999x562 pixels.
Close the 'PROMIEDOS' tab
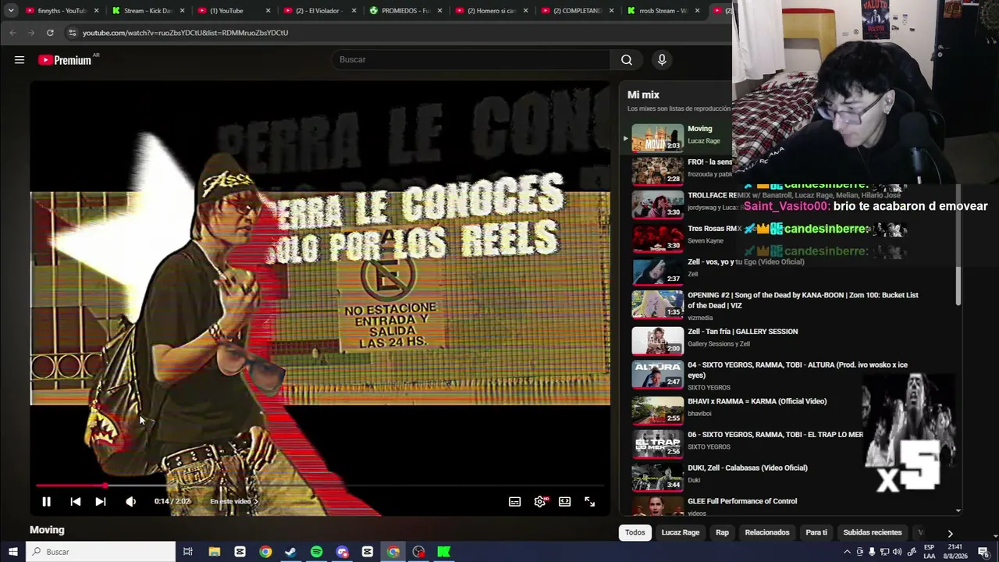coord(440,11)
